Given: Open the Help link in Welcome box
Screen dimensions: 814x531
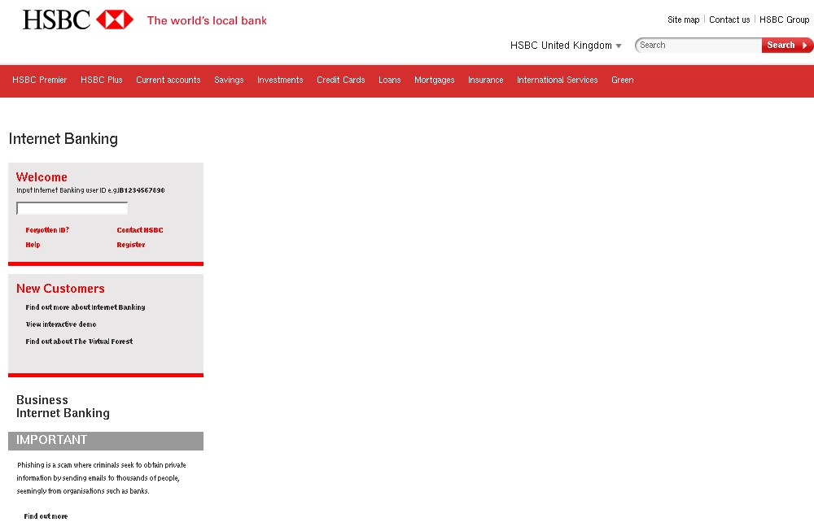Looking at the screenshot, I should (x=33, y=245).
